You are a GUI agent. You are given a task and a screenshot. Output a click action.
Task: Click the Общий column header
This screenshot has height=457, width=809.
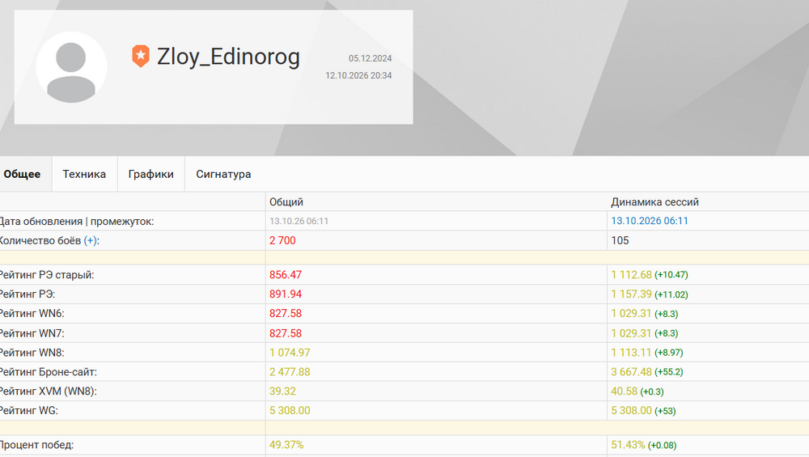tap(286, 202)
